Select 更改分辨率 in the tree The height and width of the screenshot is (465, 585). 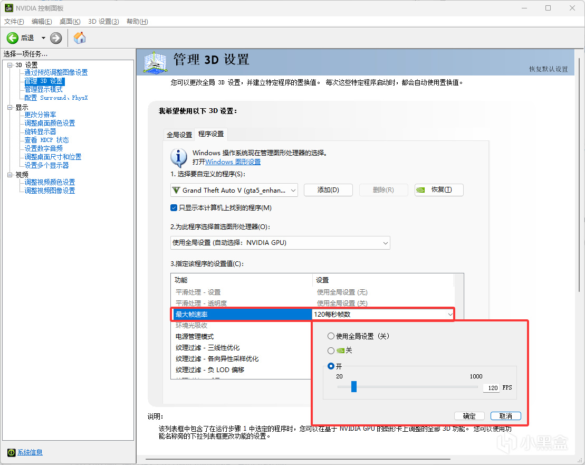[40, 115]
